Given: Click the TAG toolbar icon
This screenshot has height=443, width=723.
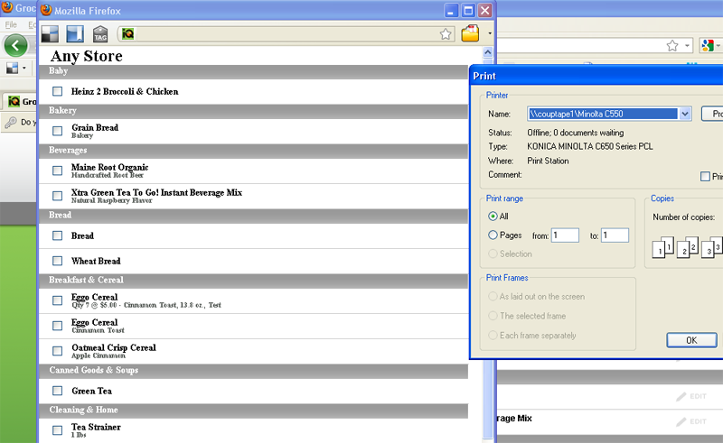Looking at the screenshot, I should pos(100,34).
